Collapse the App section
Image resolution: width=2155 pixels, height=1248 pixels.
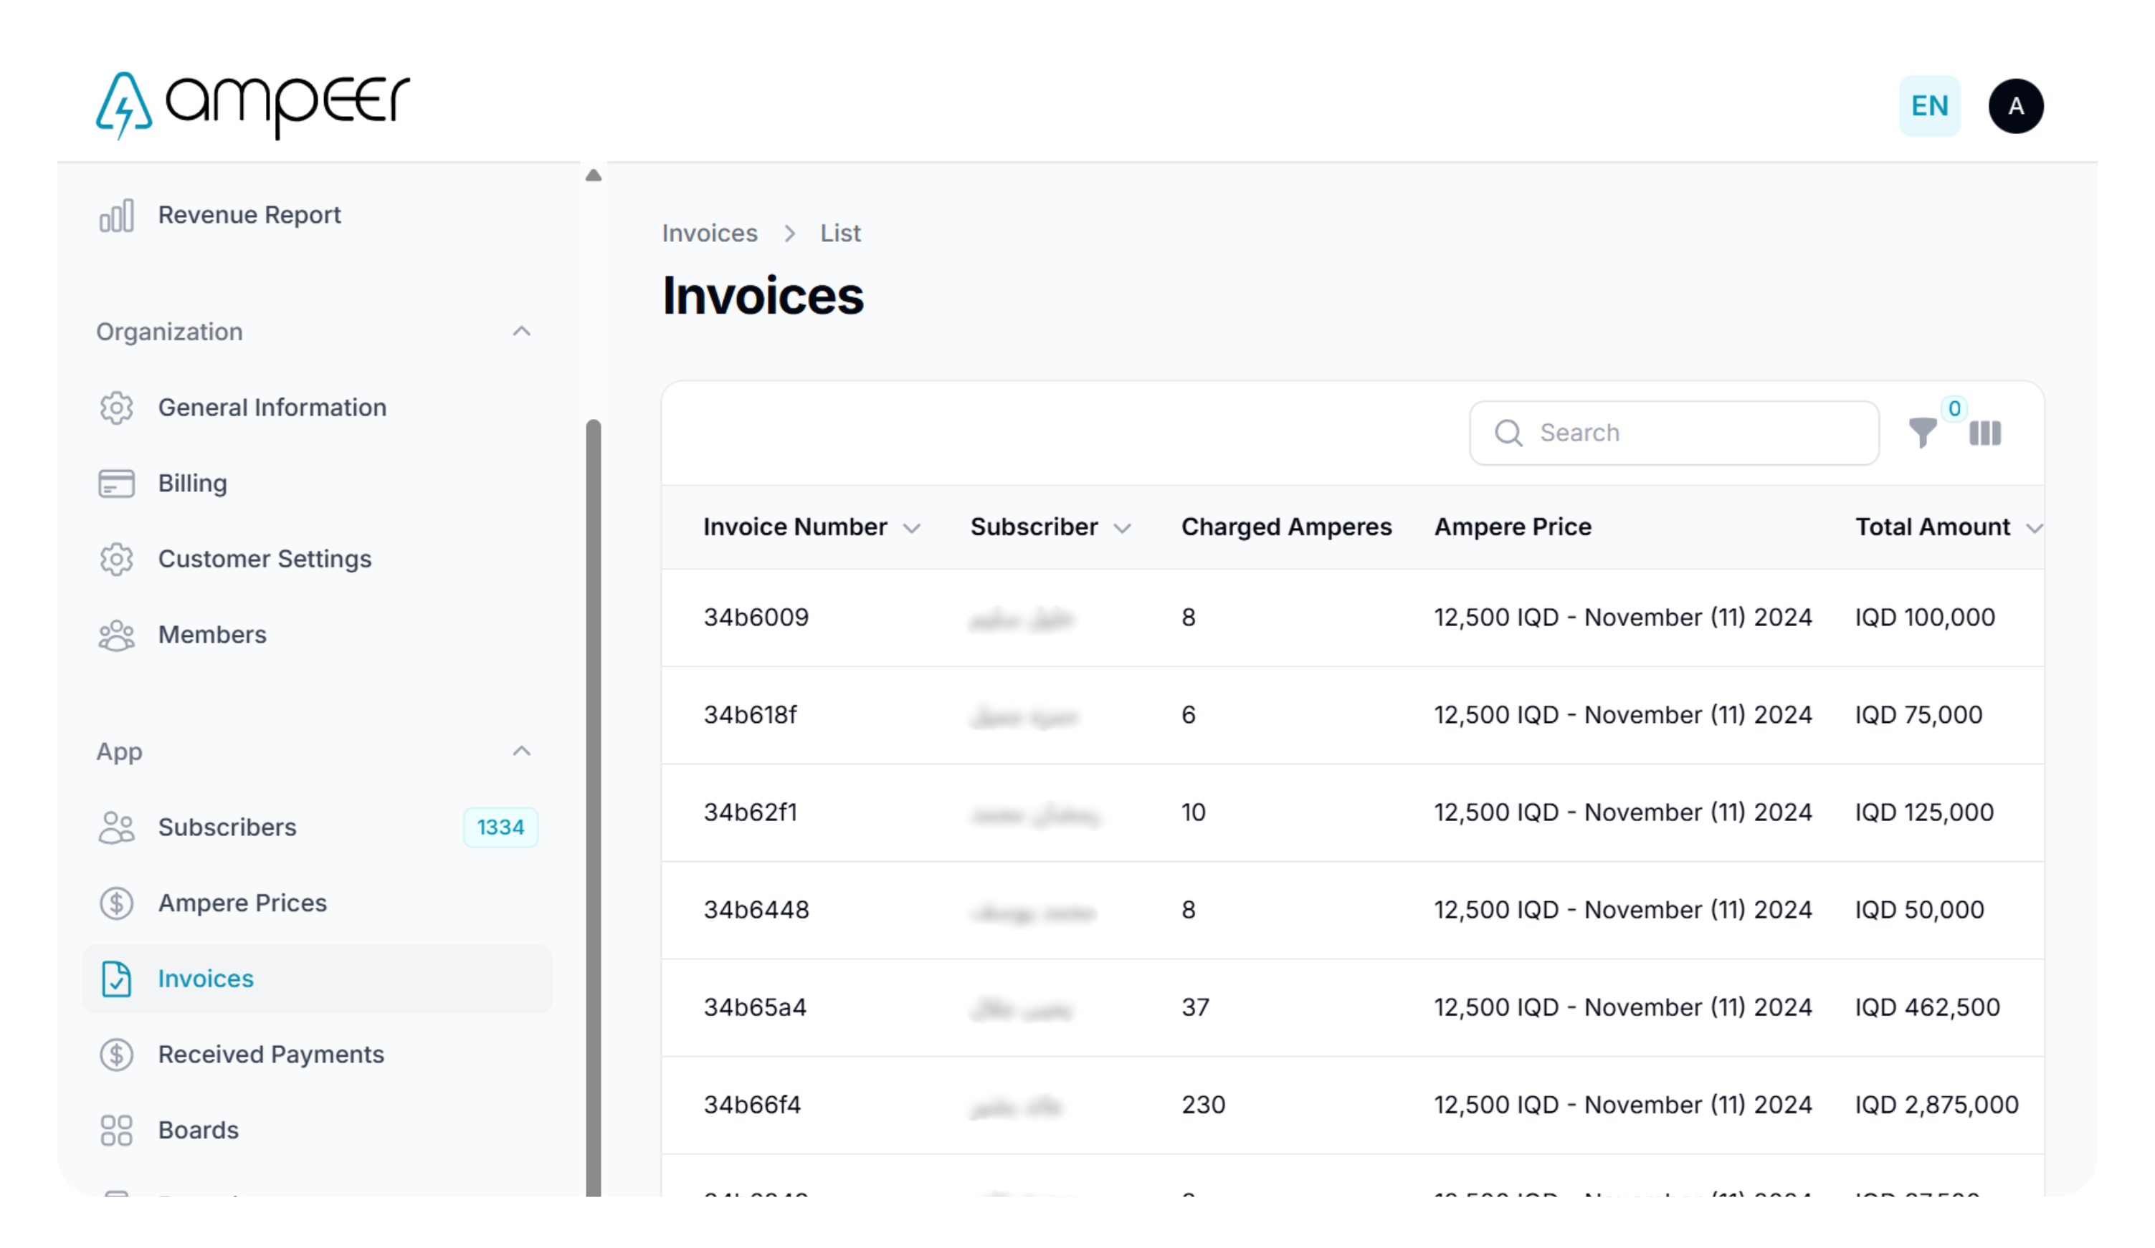pyautogui.click(x=522, y=752)
